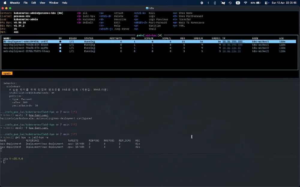Click the k9s folder icon in title bar
The height and width of the screenshot is (187, 300).
[147, 8]
